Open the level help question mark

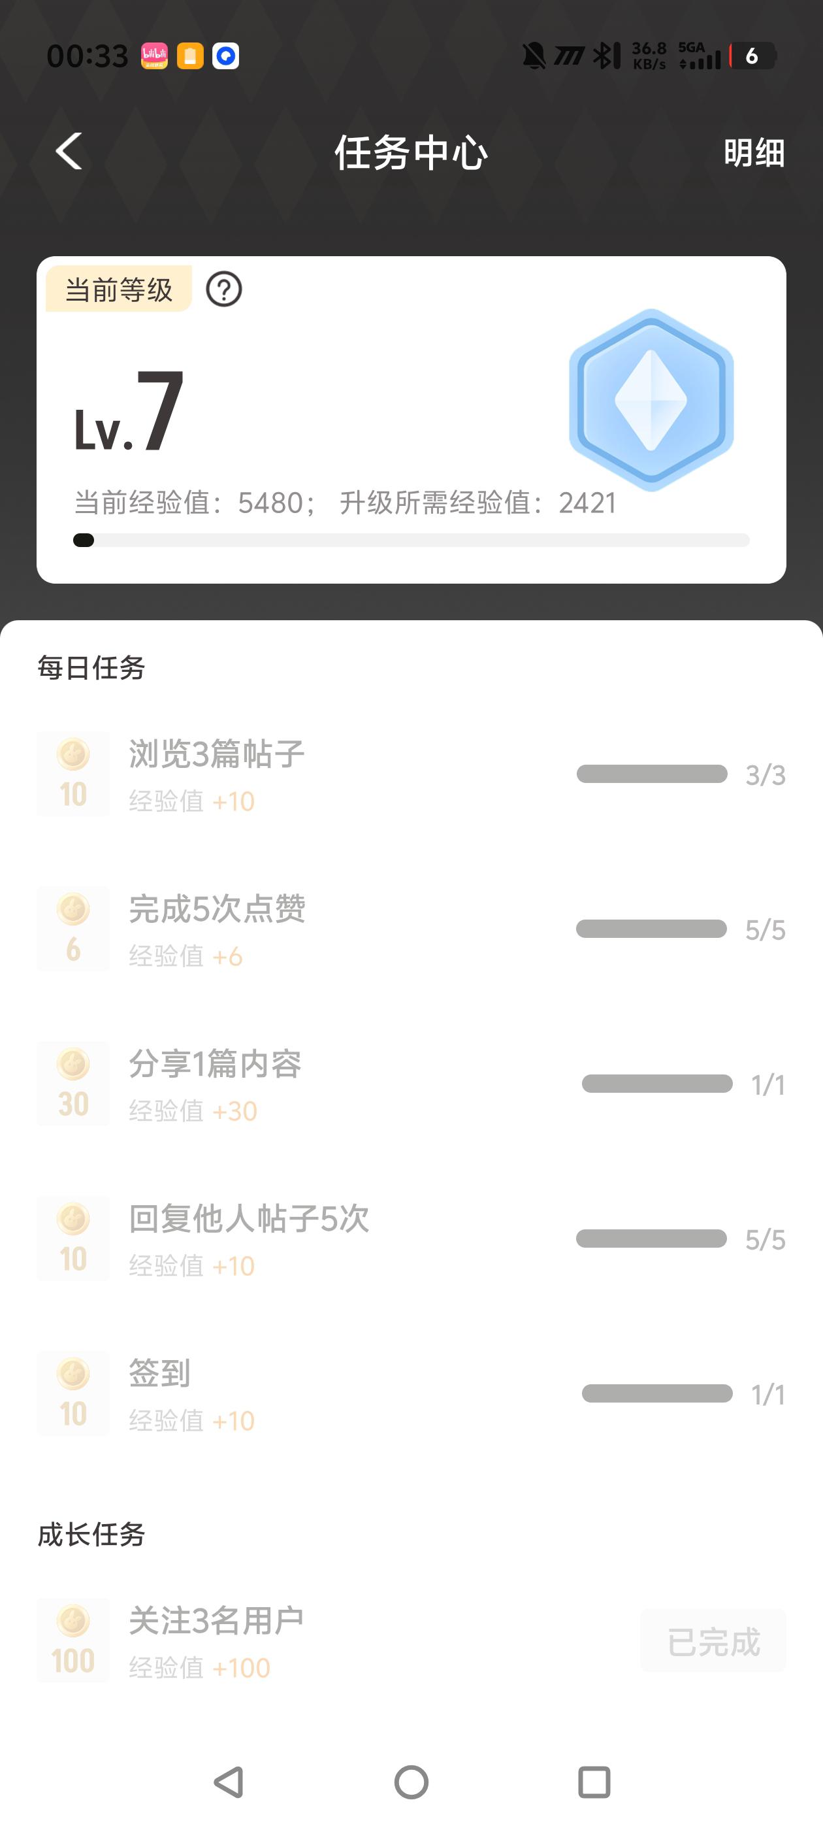click(x=223, y=290)
